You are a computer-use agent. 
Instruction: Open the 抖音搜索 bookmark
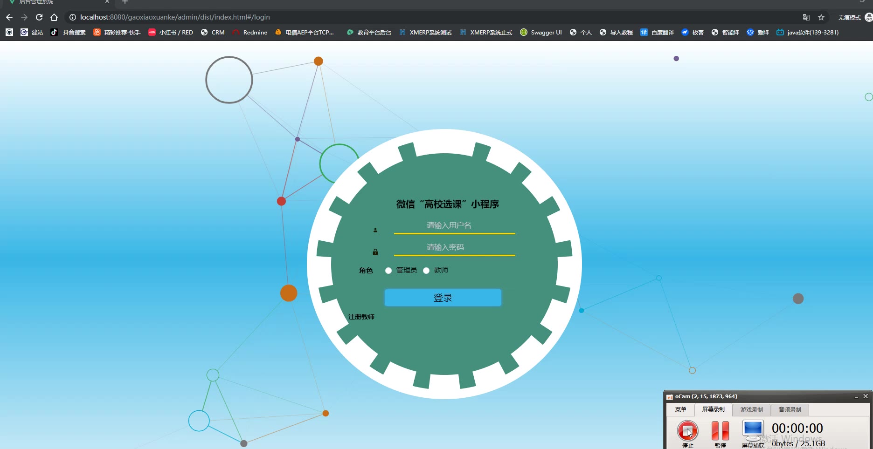pos(68,32)
